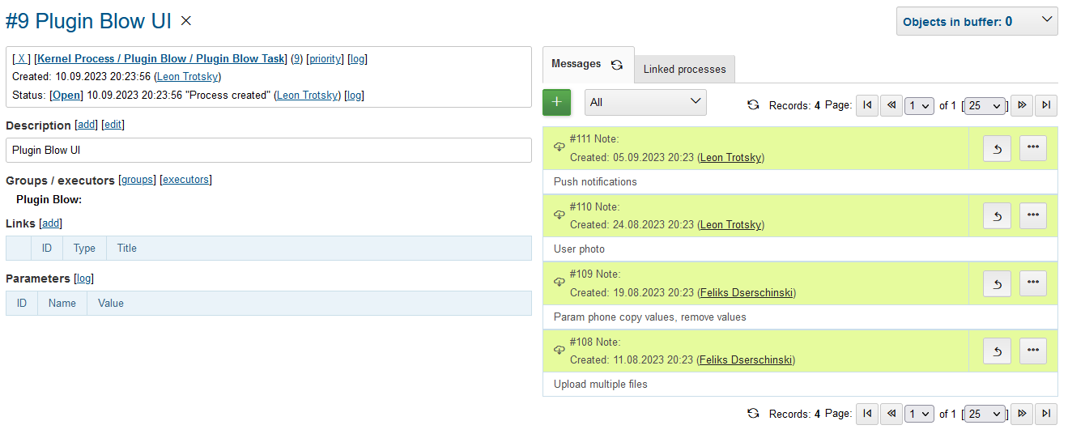Screen dimensions: 1068x438
Task: Expand the Objects in buffer dropdown
Action: [x=977, y=22]
